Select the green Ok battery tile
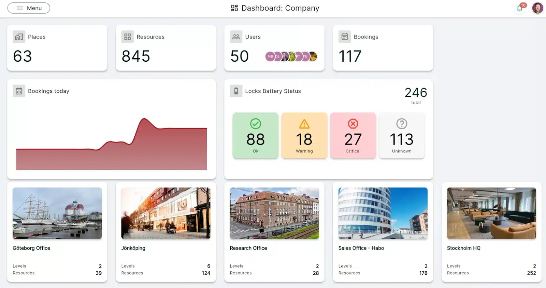 pyautogui.click(x=255, y=135)
